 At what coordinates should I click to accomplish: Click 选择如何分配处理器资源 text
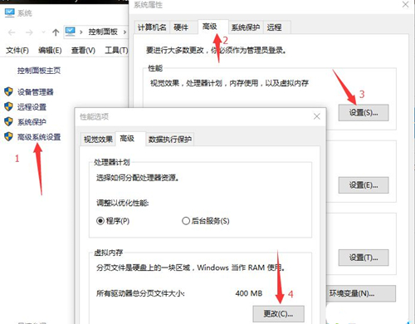tap(138, 178)
